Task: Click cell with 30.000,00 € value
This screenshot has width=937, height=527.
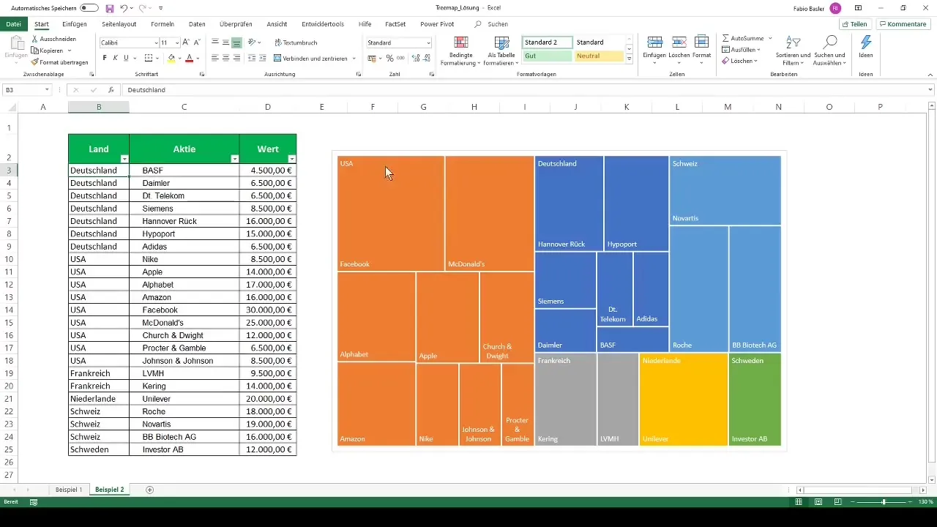Action: point(268,310)
